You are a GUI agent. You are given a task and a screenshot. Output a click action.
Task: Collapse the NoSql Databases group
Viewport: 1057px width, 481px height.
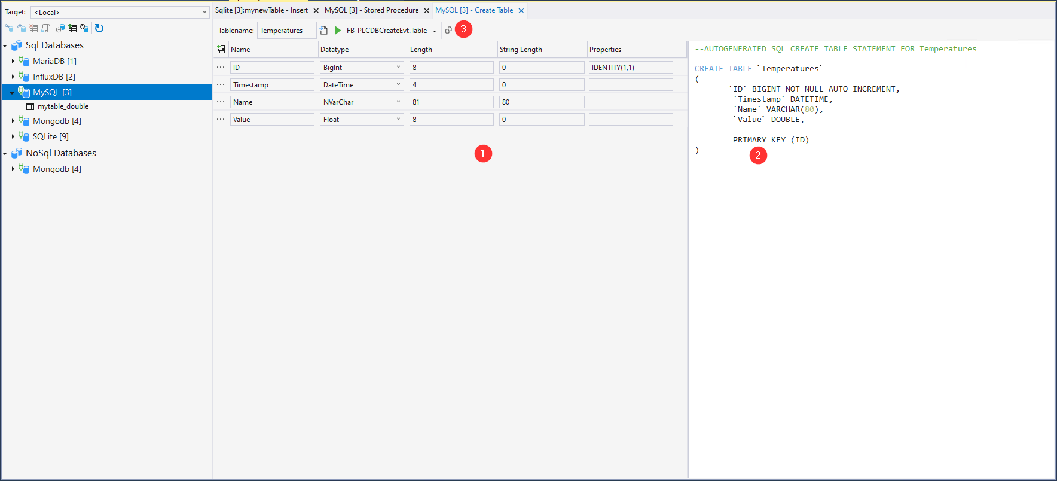5,153
